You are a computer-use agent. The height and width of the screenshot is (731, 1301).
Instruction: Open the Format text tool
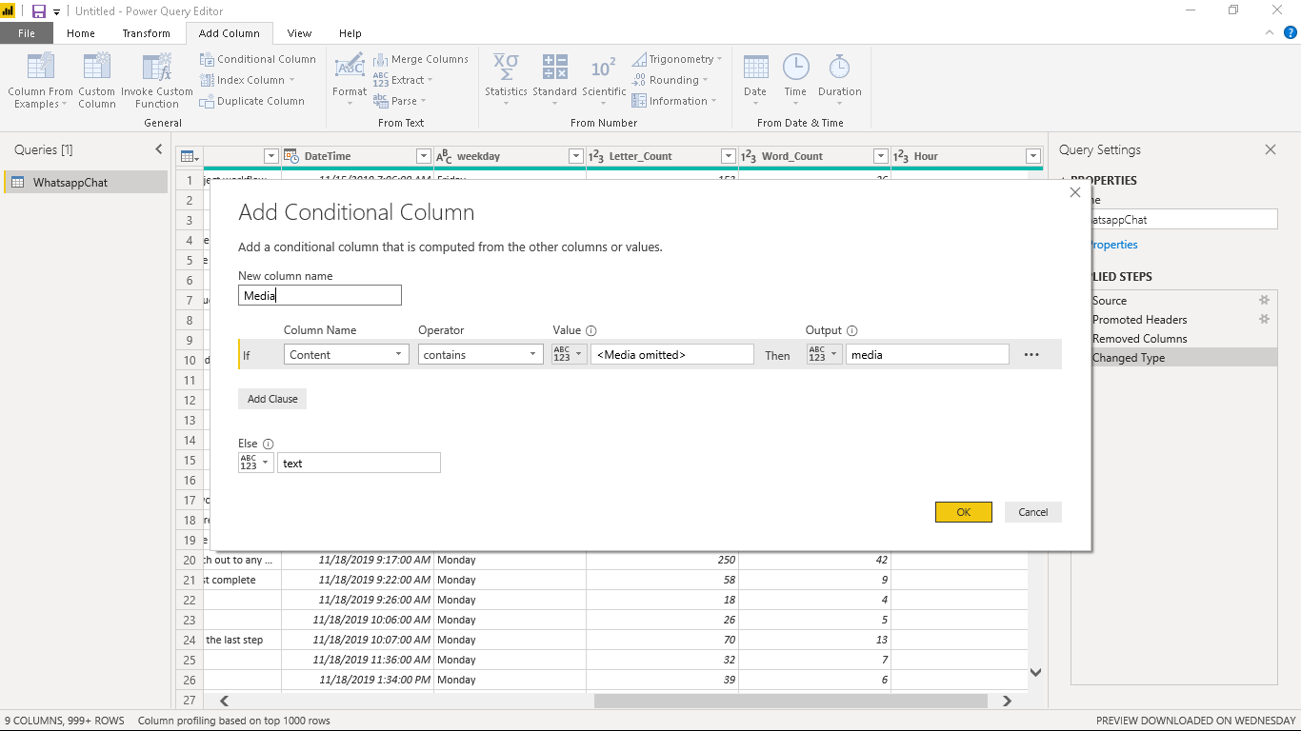(350, 69)
